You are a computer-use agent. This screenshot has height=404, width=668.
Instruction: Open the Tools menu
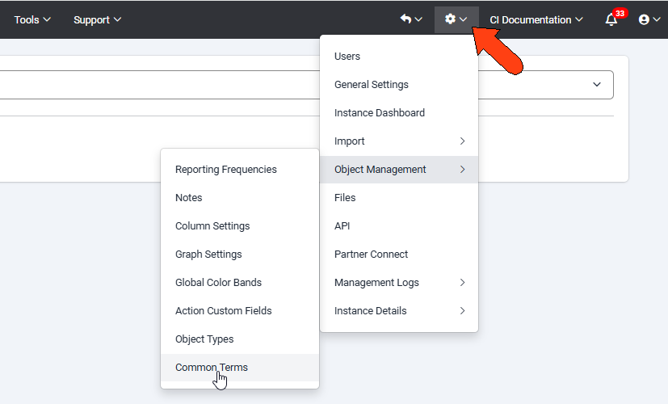point(32,19)
